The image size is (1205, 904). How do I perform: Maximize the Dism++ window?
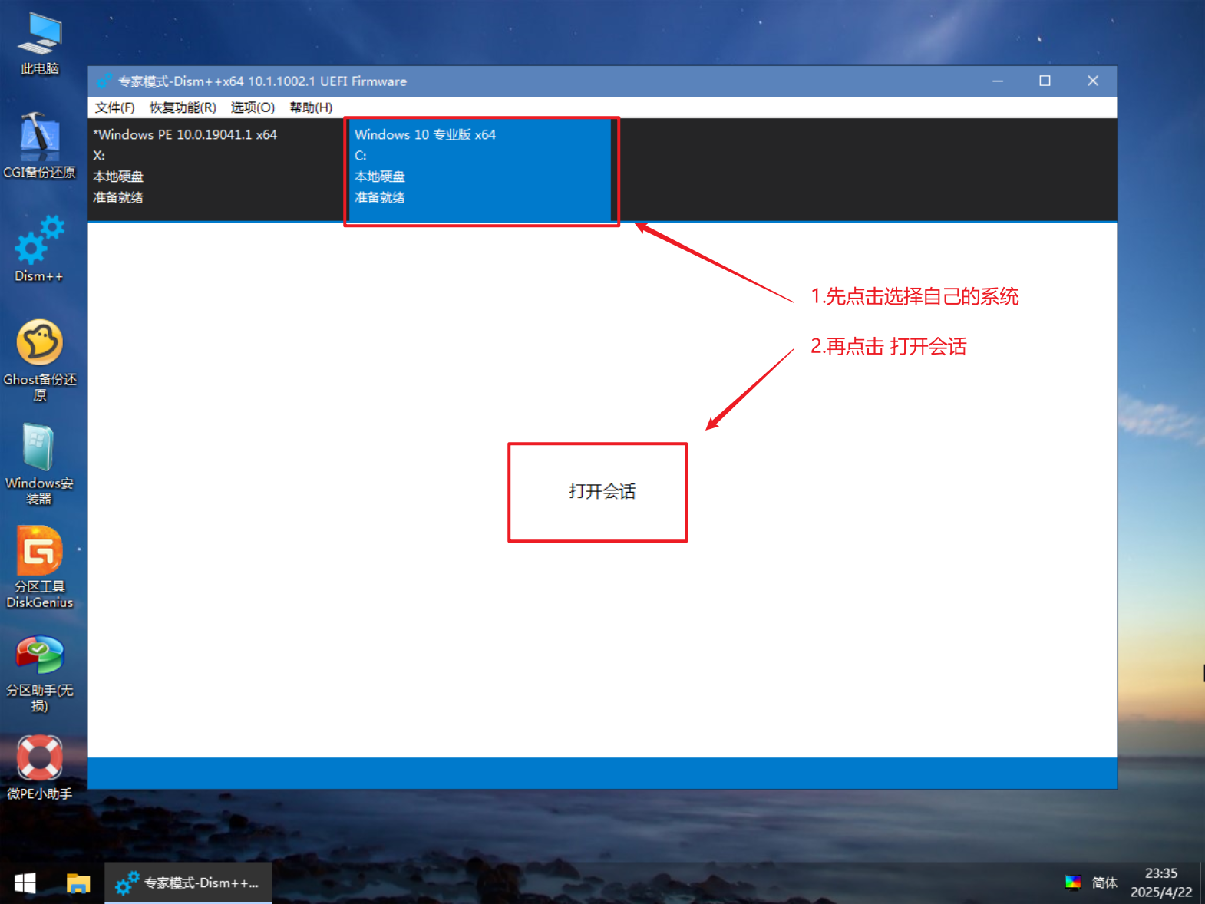(x=1045, y=81)
